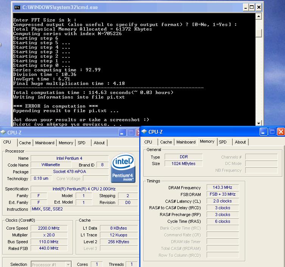The width and height of the screenshot is (285, 267).
Task: Click the Cycle Time value 6 clocks
Action: [x=223, y=221]
